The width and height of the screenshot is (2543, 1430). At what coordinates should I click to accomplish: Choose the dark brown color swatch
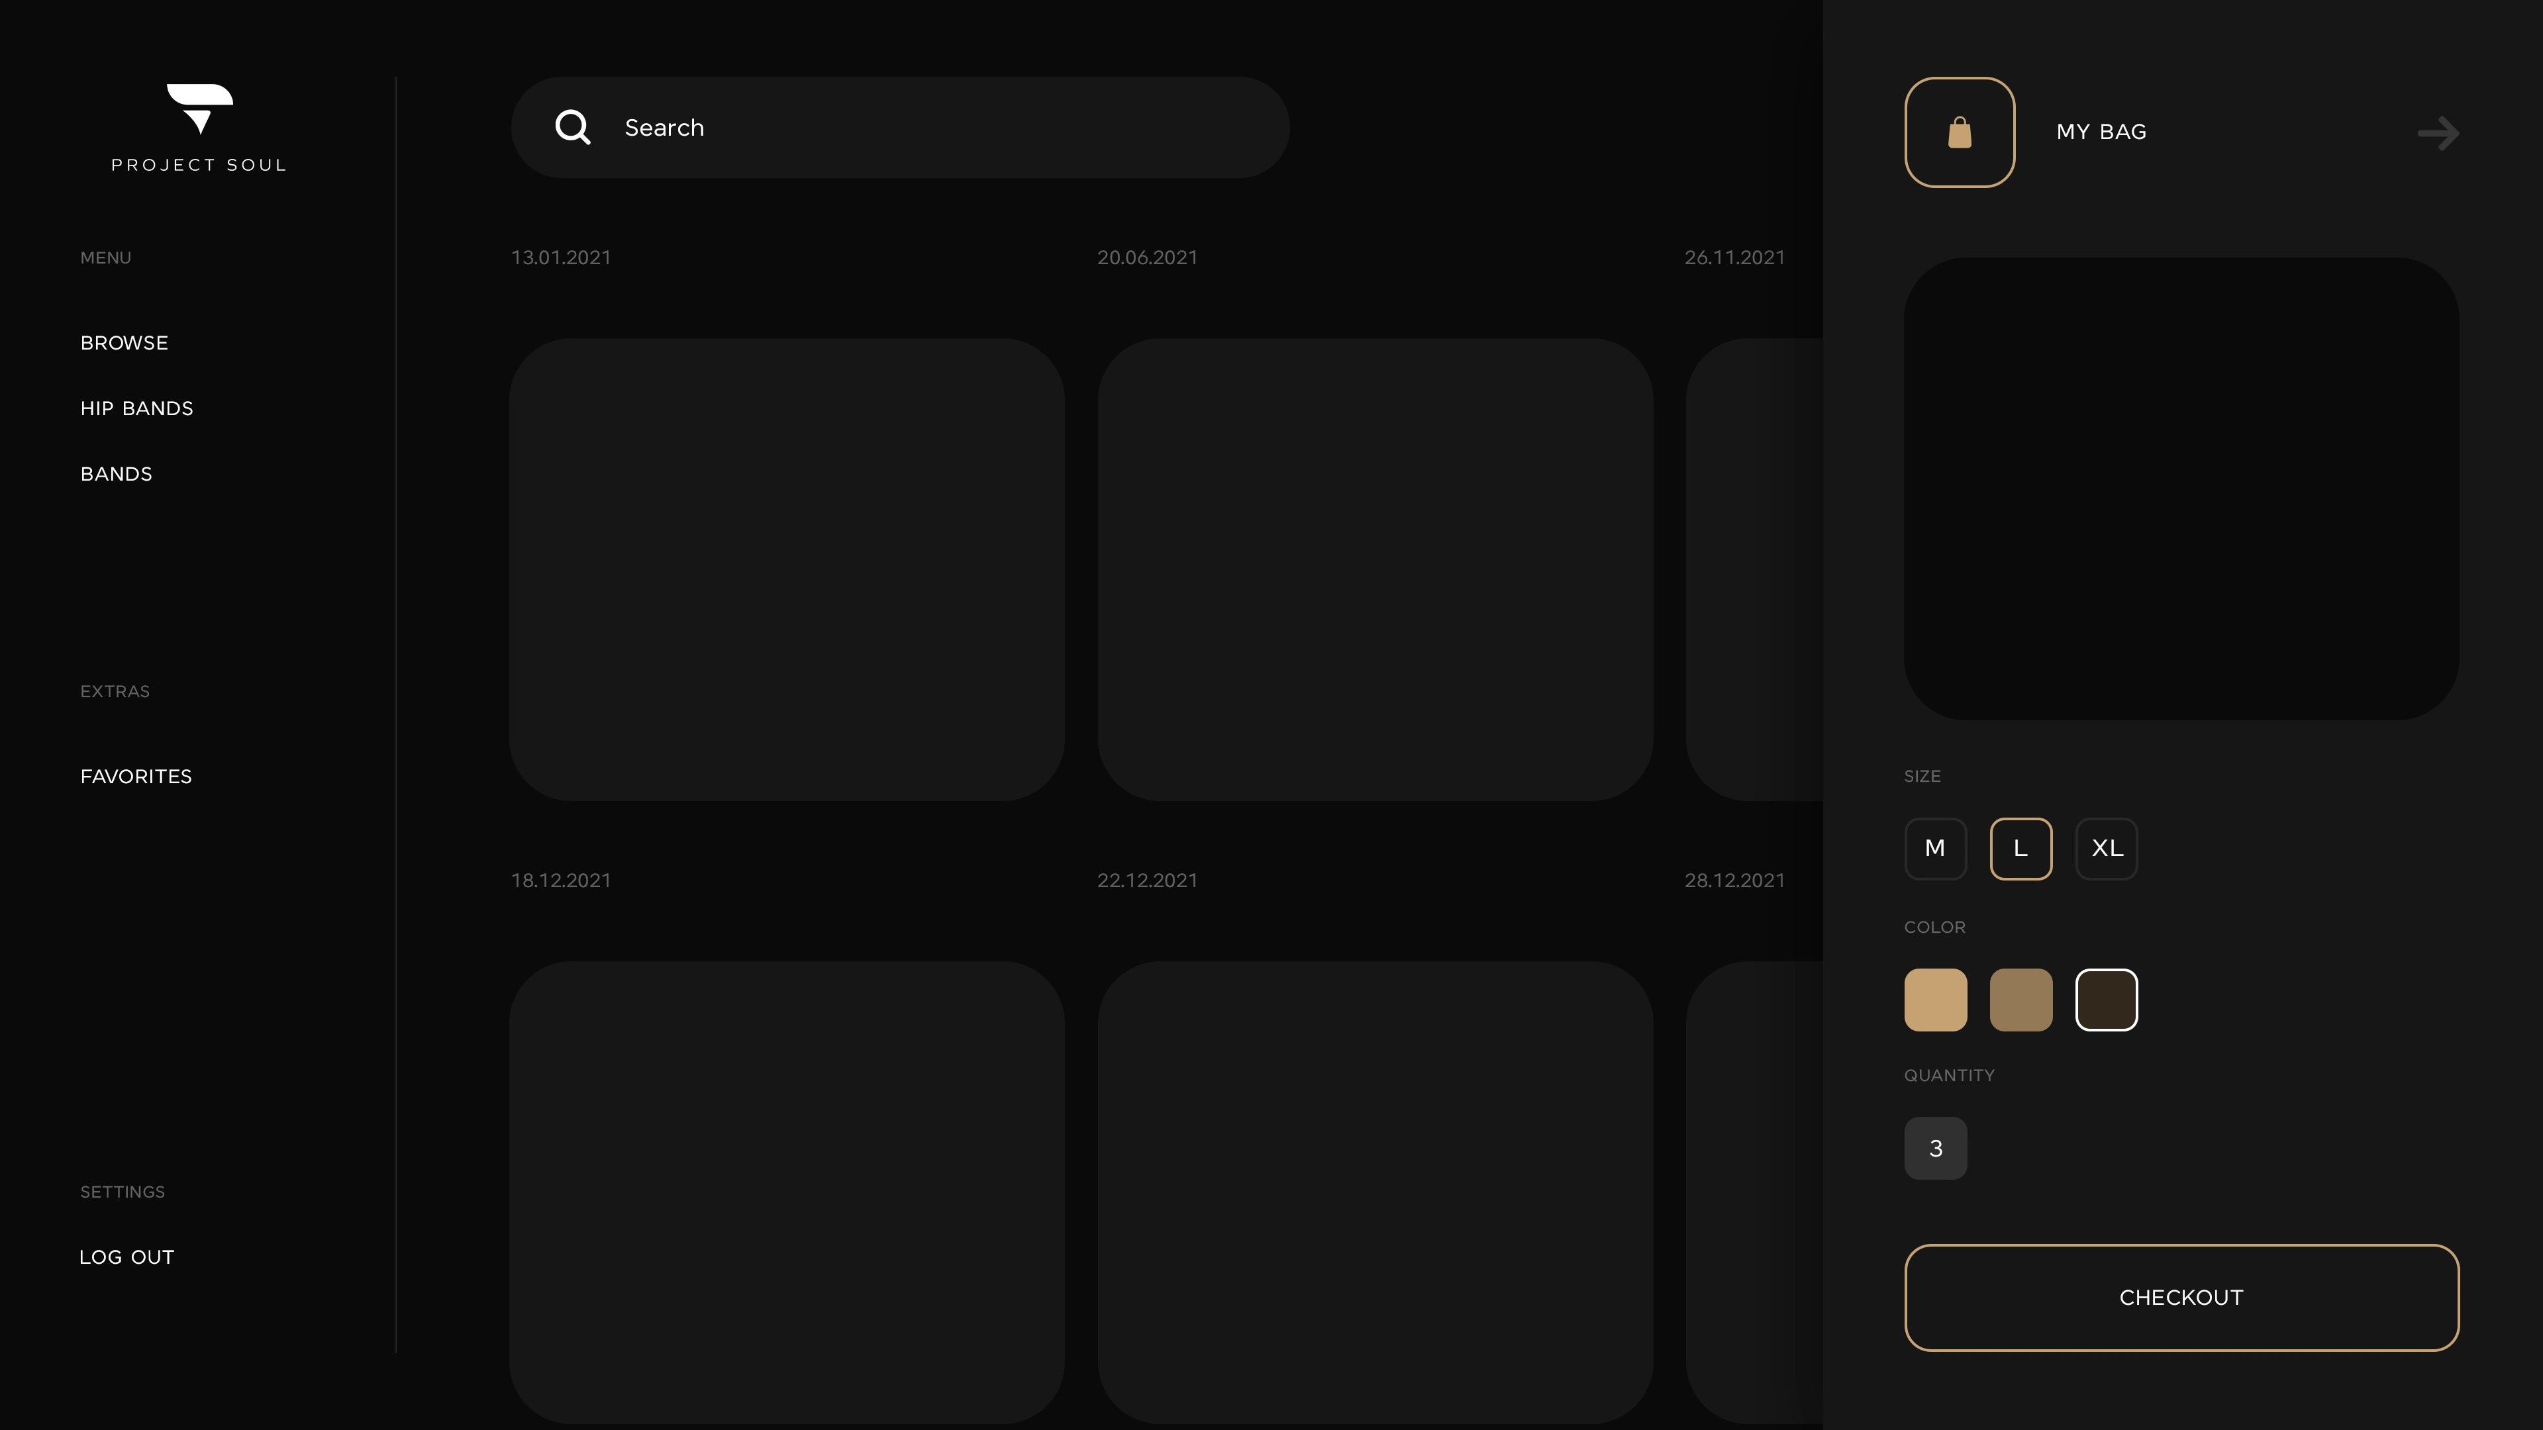click(x=2107, y=1000)
